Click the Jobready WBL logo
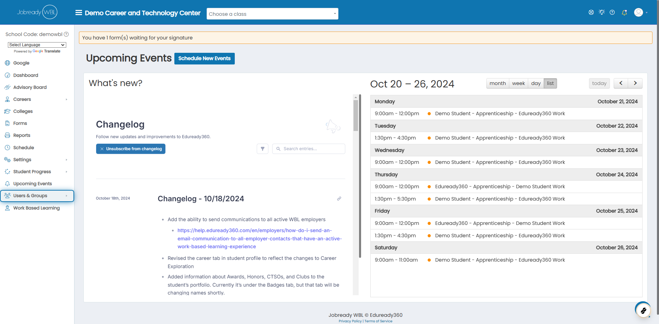The height and width of the screenshot is (324, 659). 37,12
